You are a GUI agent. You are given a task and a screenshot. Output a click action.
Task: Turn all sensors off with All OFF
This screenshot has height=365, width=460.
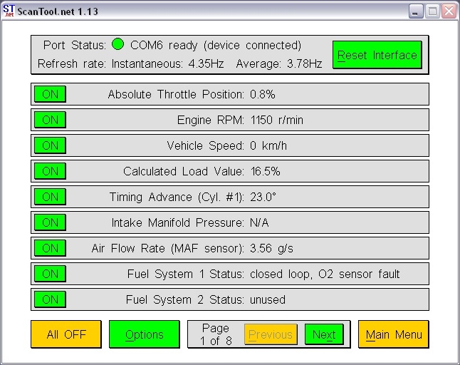[x=66, y=334]
